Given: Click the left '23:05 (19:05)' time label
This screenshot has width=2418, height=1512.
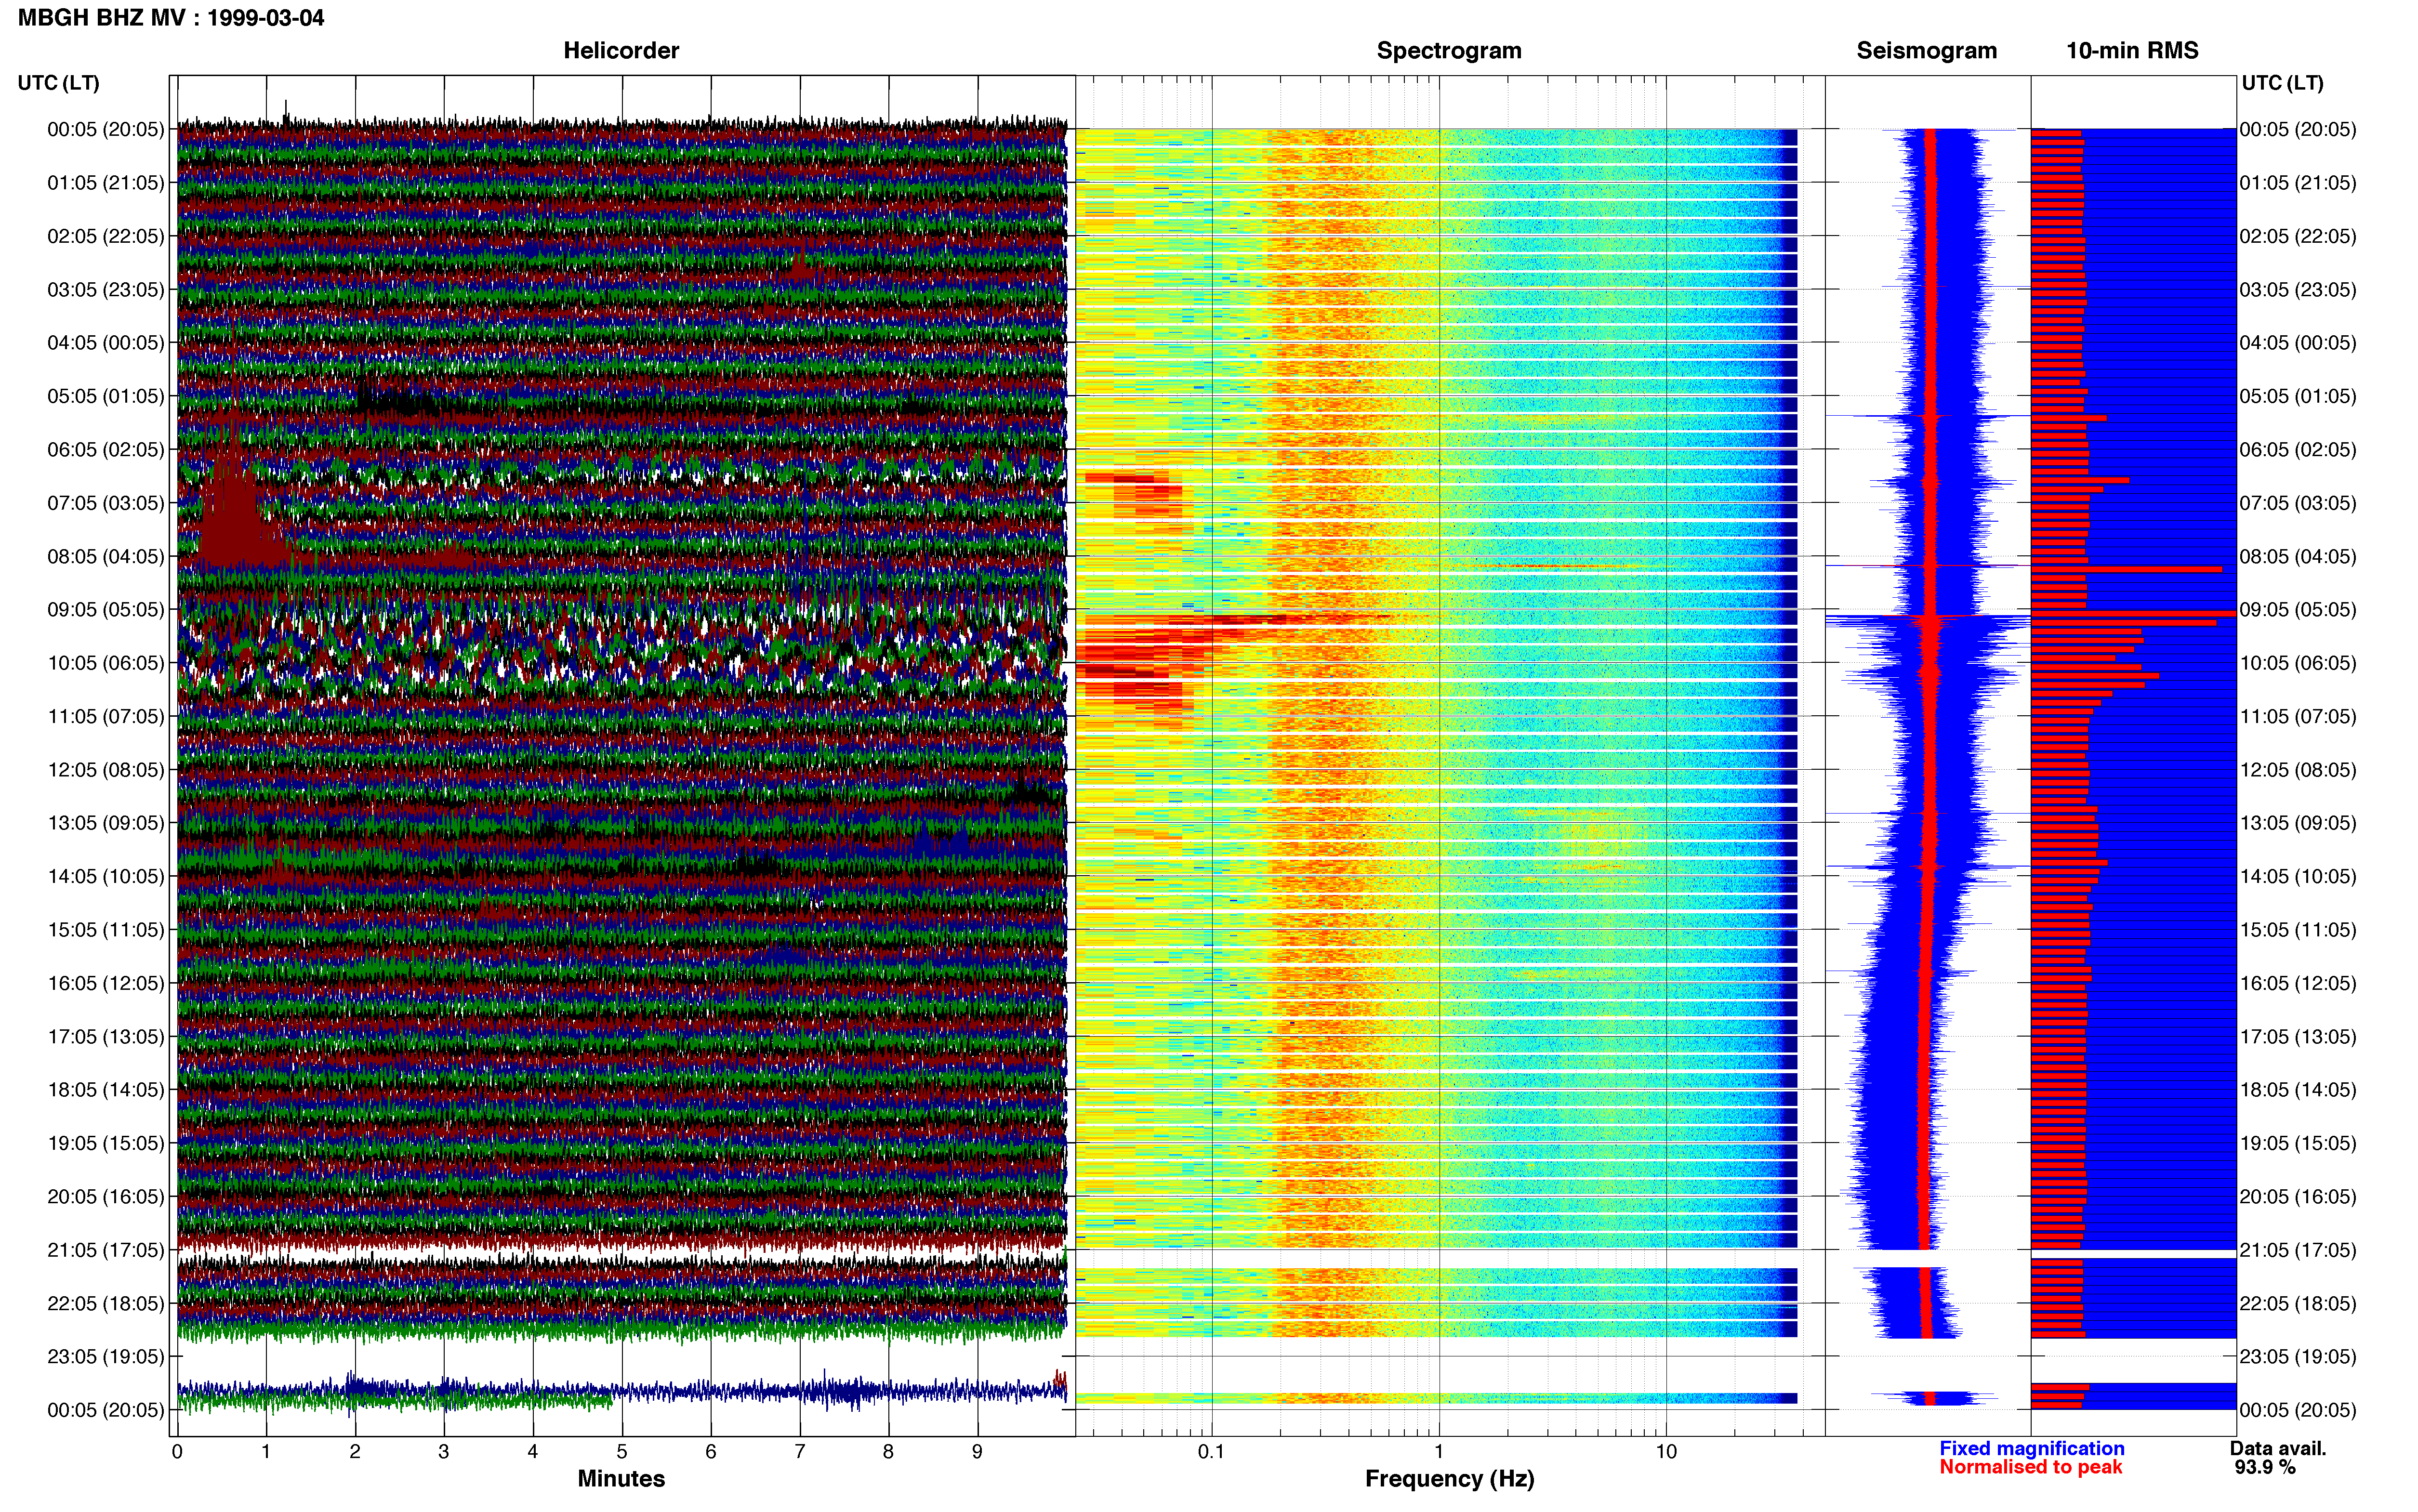Looking at the screenshot, I should [x=105, y=1357].
